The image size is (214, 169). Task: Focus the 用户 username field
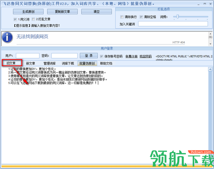click(27, 56)
